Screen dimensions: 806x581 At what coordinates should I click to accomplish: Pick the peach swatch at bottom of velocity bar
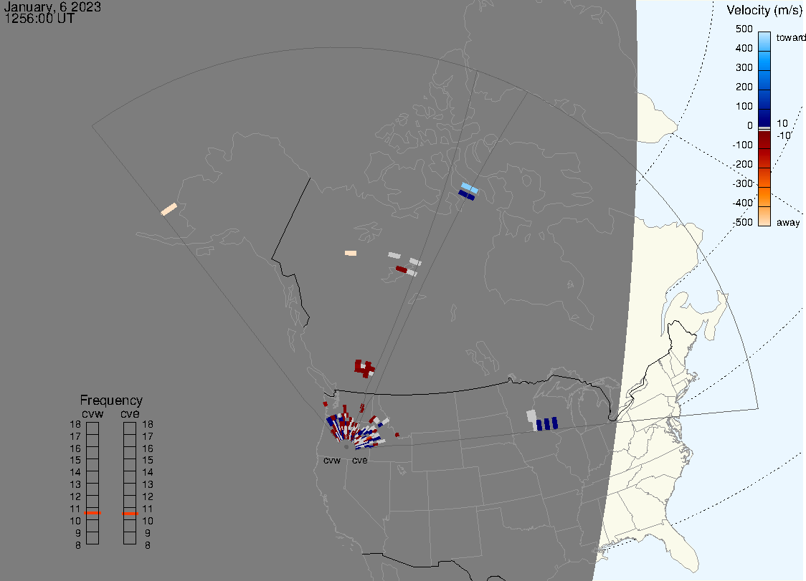pyautogui.click(x=764, y=216)
